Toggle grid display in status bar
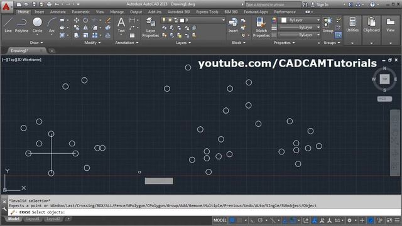Image resolution: width=402 pixels, height=226 pixels. coord(232,220)
